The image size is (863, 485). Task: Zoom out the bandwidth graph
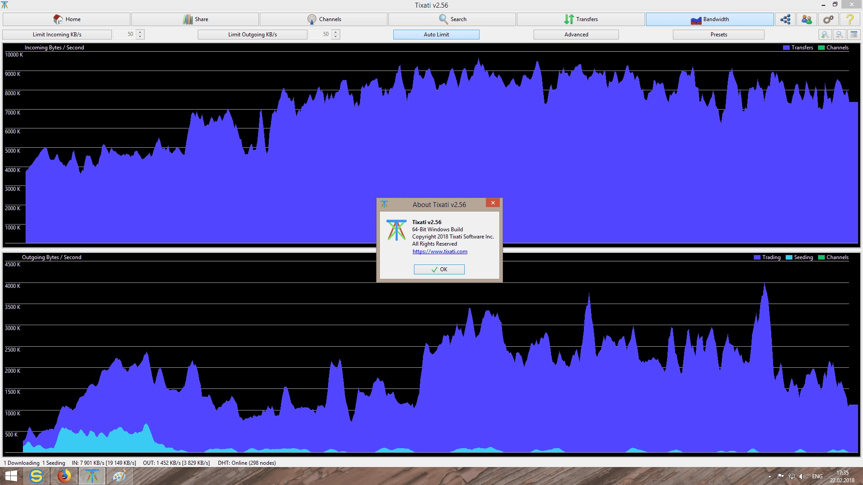839,35
